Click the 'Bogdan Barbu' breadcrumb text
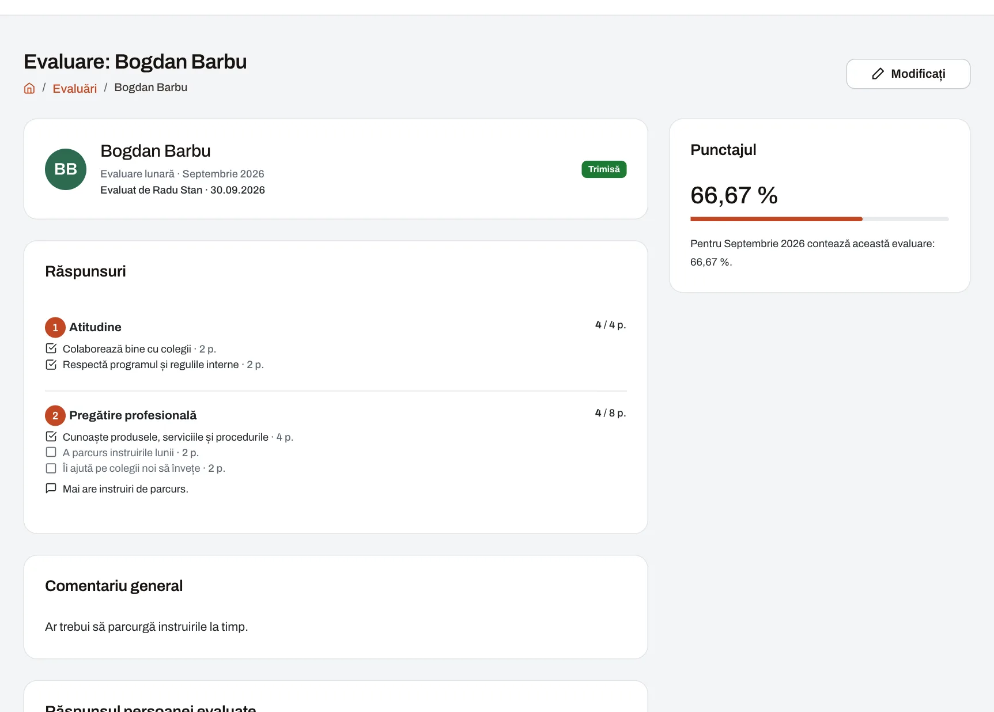Image resolution: width=994 pixels, height=712 pixels. [150, 87]
